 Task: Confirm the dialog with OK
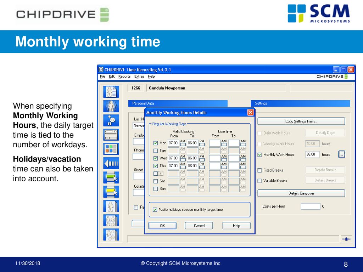(x=162, y=226)
